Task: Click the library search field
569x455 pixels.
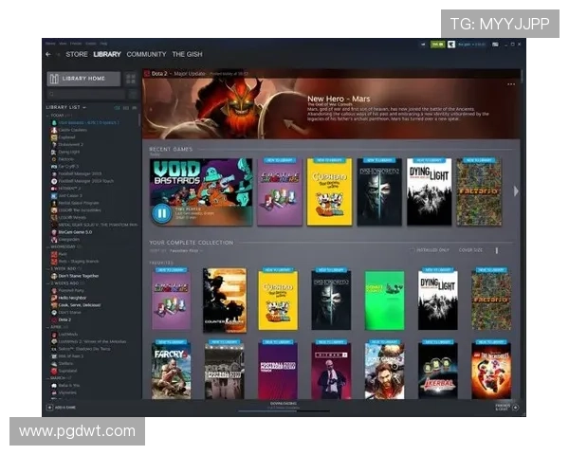Action: [85, 94]
